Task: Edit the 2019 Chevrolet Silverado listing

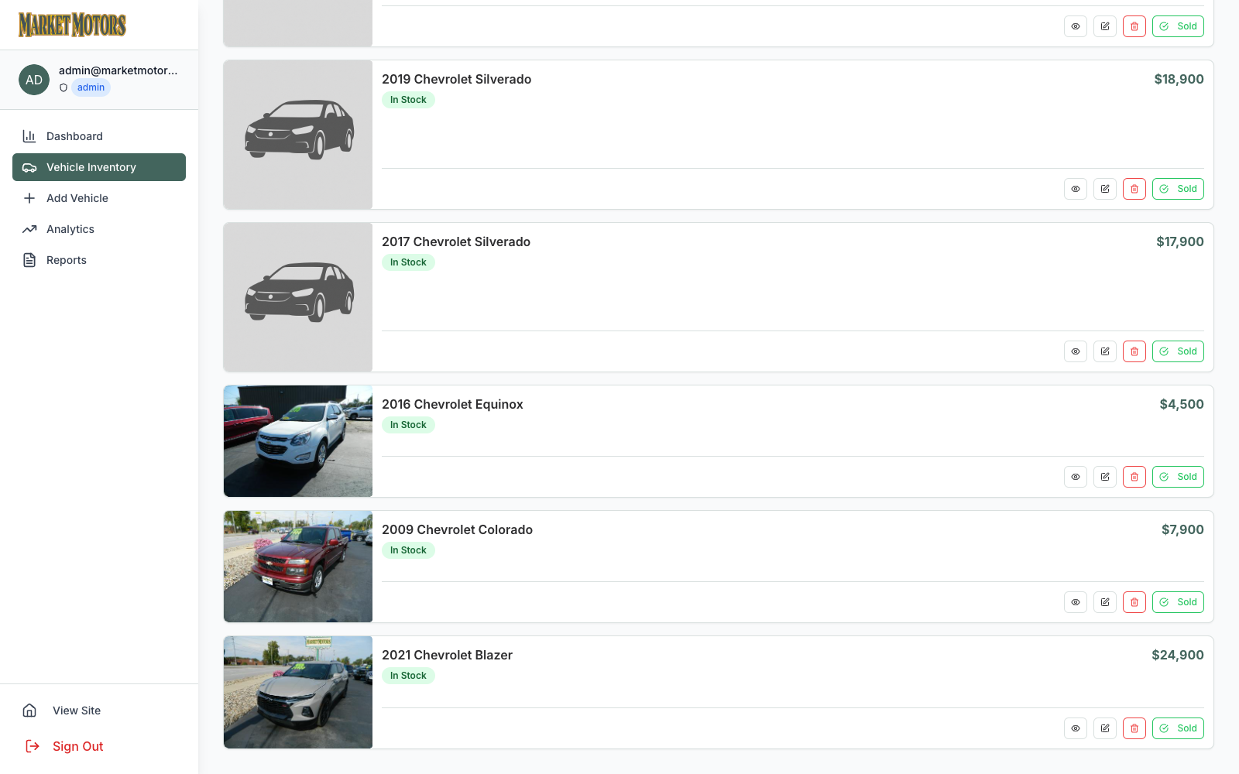Action: pyautogui.click(x=1105, y=189)
